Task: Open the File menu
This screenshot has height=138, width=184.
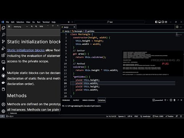Action: pyautogui.click(x=7, y=22)
